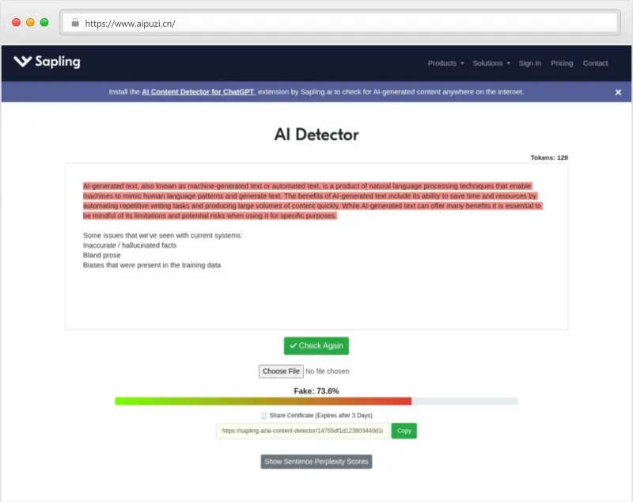Click the highlighted AI-generated text paragraph
The height and width of the screenshot is (502, 633).
tap(313, 200)
